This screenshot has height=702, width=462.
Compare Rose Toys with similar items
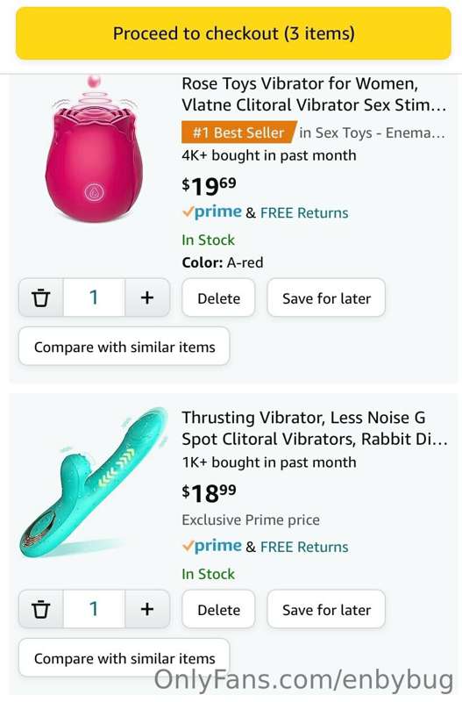click(x=124, y=347)
